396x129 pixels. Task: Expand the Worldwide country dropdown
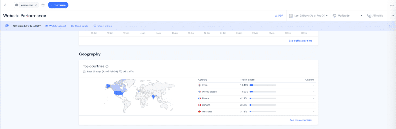click(347, 16)
